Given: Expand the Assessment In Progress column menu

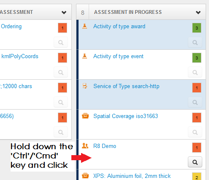Looking at the screenshot, I should [x=198, y=12].
